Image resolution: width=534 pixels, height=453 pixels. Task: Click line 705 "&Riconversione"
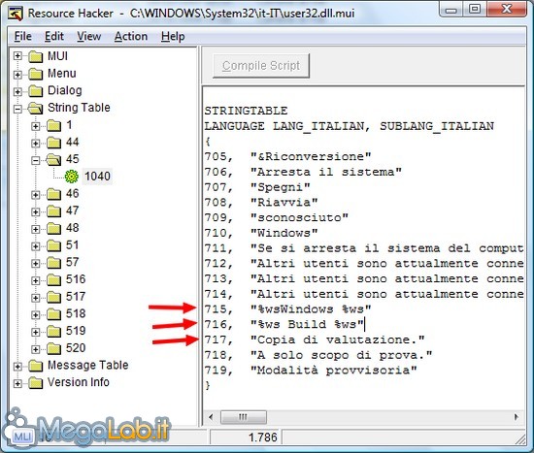tap(287, 156)
